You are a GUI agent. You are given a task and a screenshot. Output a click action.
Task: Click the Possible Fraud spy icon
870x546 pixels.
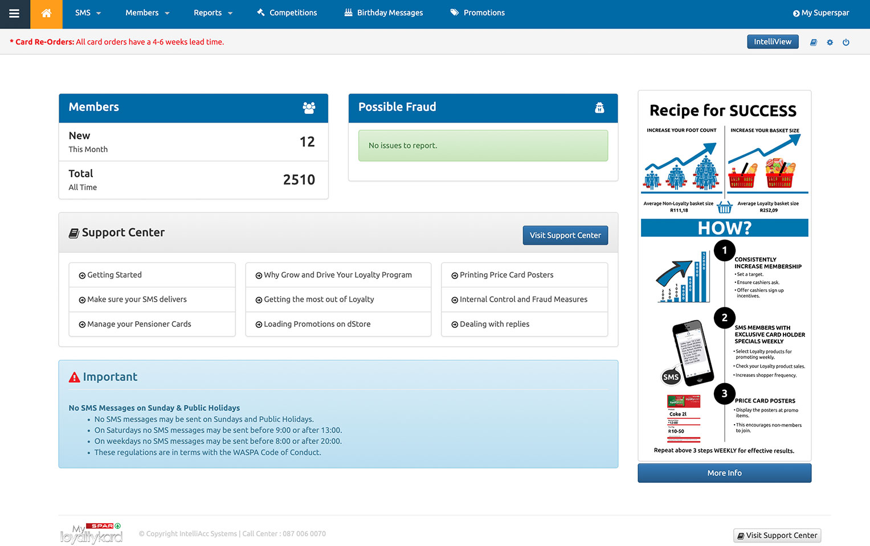[599, 108]
